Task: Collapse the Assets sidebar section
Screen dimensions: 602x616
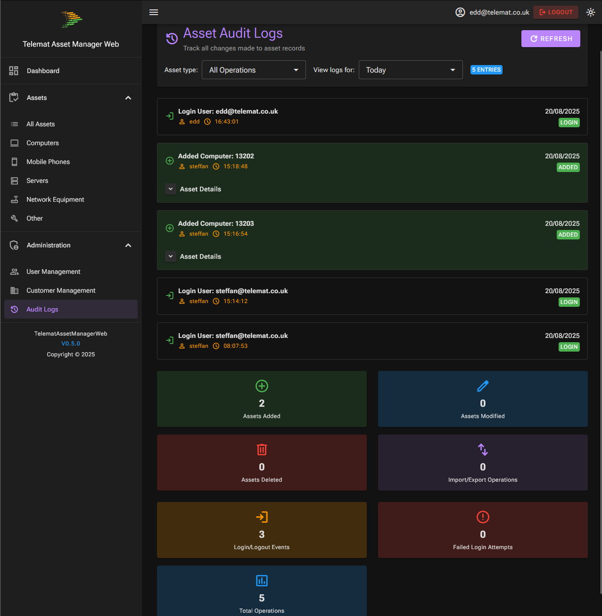Action: (x=128, y=98)
